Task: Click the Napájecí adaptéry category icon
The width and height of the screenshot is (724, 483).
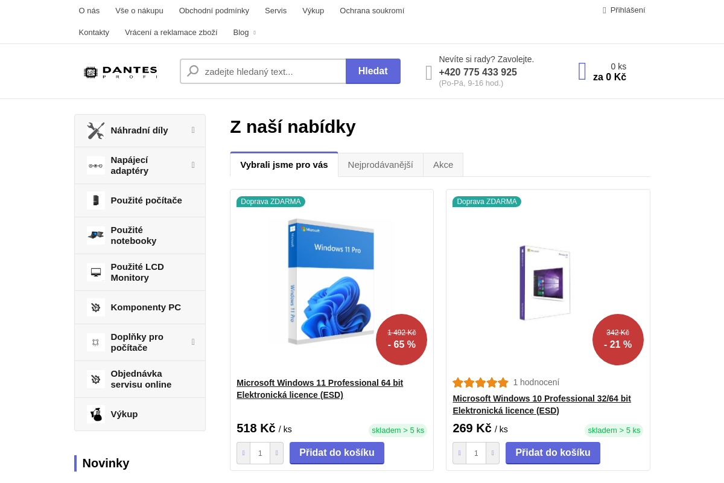Action: [x=95, y=165]
